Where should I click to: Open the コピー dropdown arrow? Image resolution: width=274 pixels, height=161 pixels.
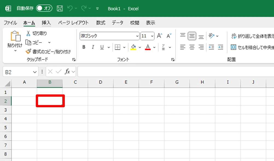click(x=49, y=42)
